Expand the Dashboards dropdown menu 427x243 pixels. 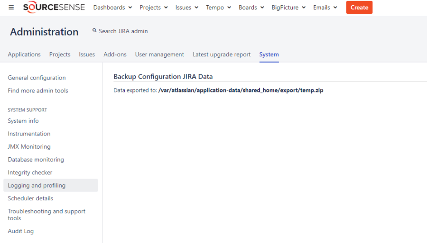click(x=112, y=7)
